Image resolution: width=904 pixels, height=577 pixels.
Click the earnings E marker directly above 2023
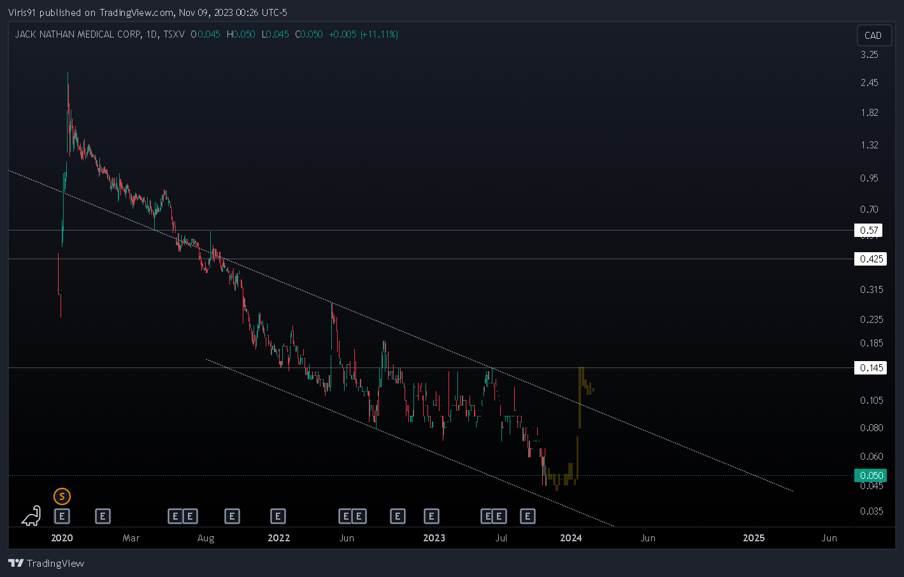pos(431,516)
